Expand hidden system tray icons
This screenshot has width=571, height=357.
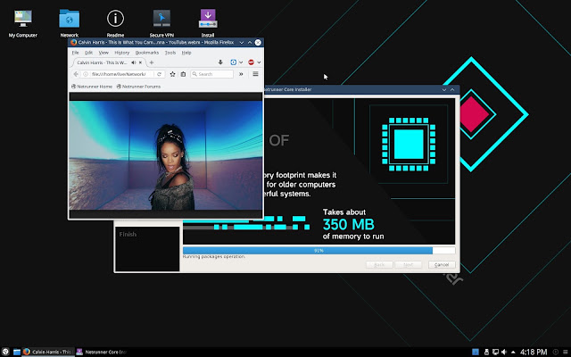[513, 352]
